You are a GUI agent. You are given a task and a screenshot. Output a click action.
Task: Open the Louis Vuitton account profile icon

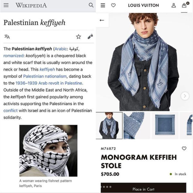point(174,5)
